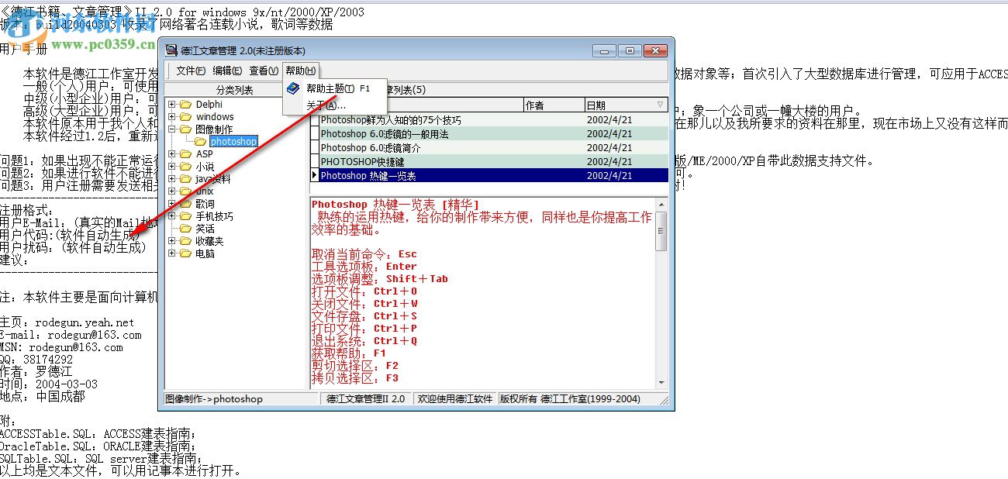The image size is (1008, 479).
Task: Expand the ASP tree node
Action: coord(172,153)
